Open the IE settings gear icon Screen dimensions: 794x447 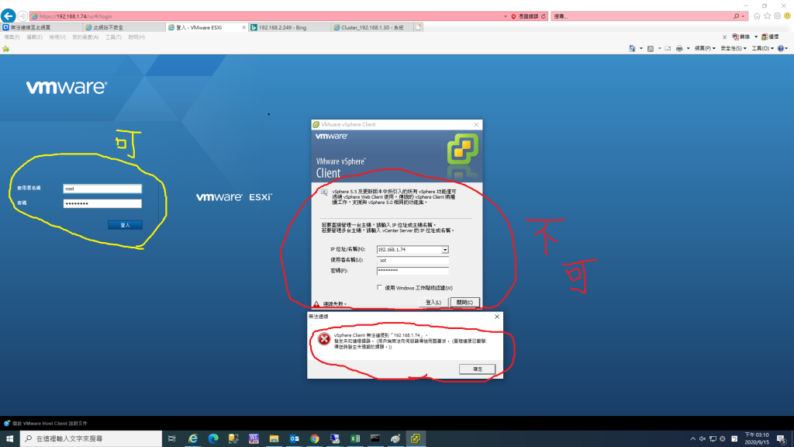777,16
